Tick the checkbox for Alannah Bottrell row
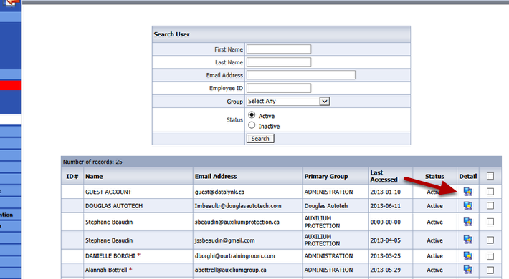This screenshot has width=509, height=279. 490,270
